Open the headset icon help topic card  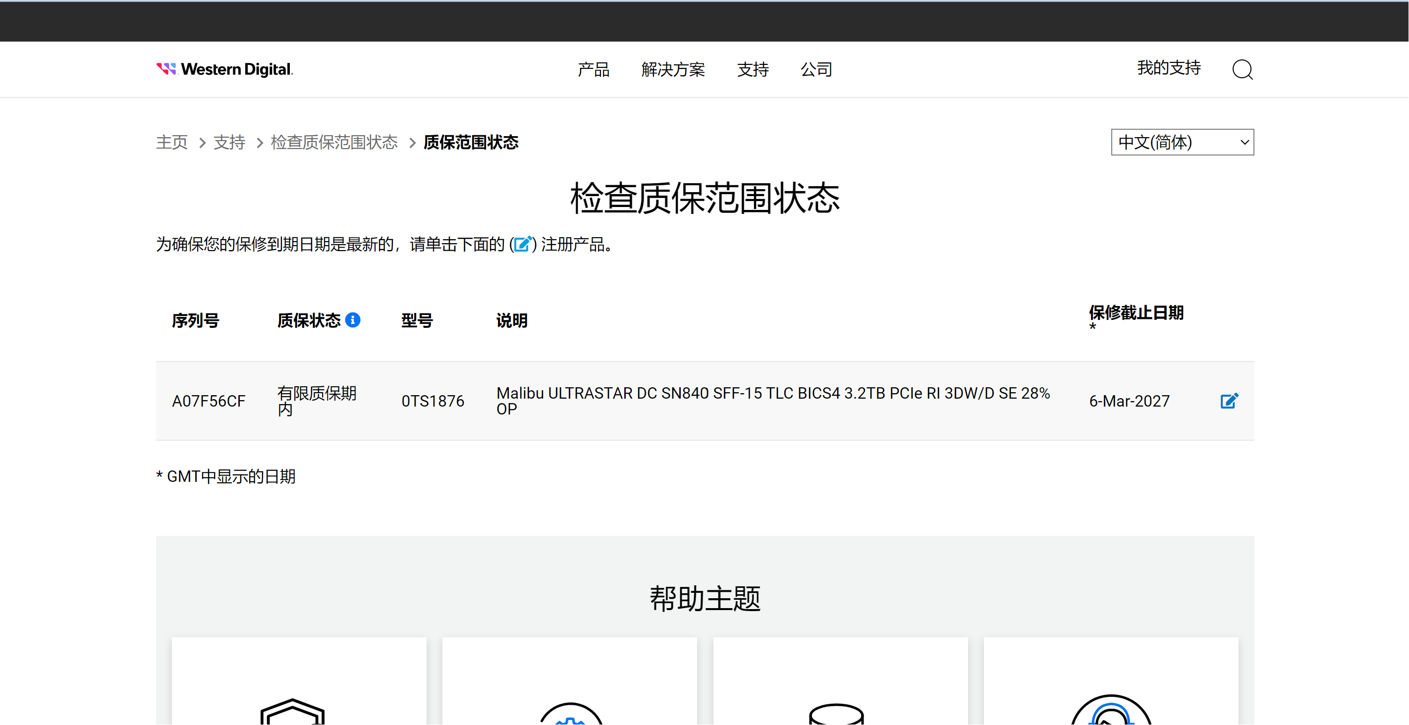point(1111,681)
